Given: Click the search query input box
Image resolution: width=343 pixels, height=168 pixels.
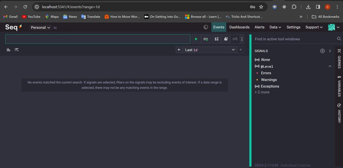Looking at the screenshot, I should (98, 39).
